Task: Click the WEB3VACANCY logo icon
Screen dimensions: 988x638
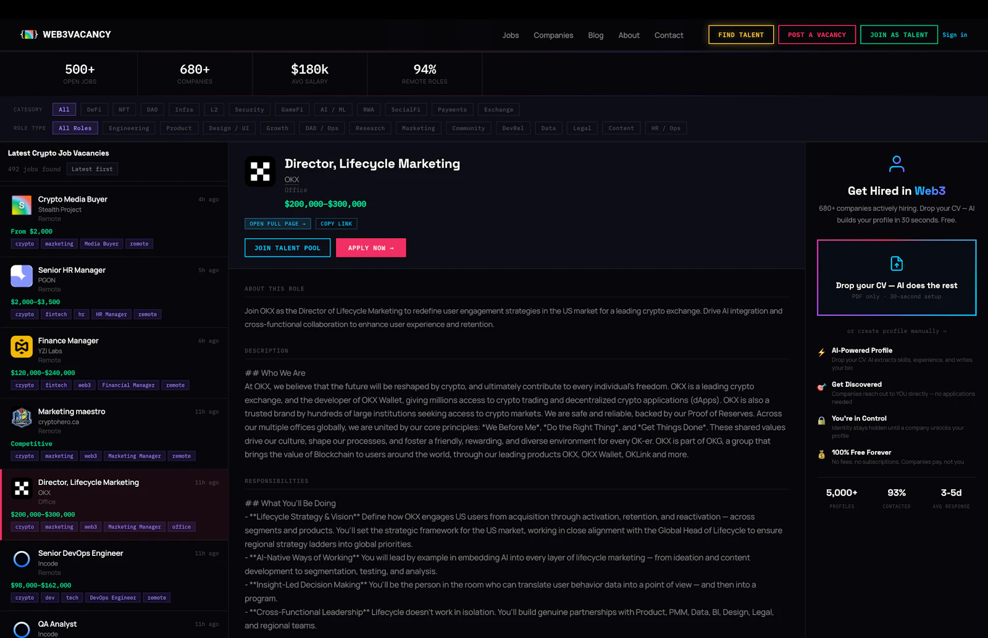Action: [x=29, y=35]
